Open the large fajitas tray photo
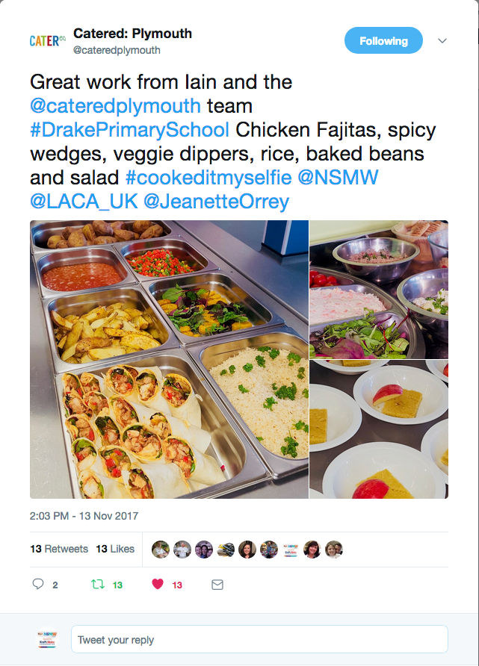The height and width of the screenshot is (666, 479). tap(169, 359)
